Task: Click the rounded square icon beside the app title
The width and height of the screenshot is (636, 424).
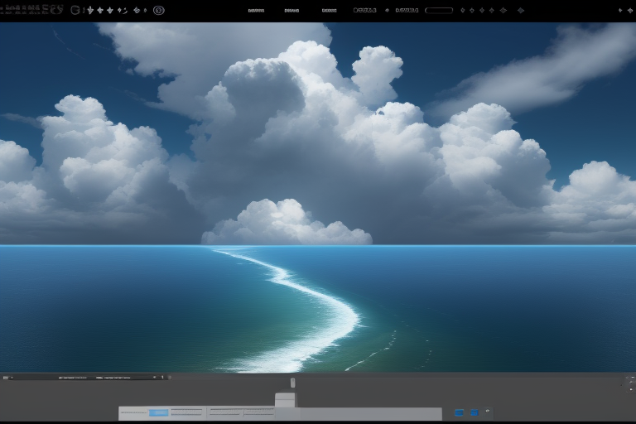Action: click(75, 11)
